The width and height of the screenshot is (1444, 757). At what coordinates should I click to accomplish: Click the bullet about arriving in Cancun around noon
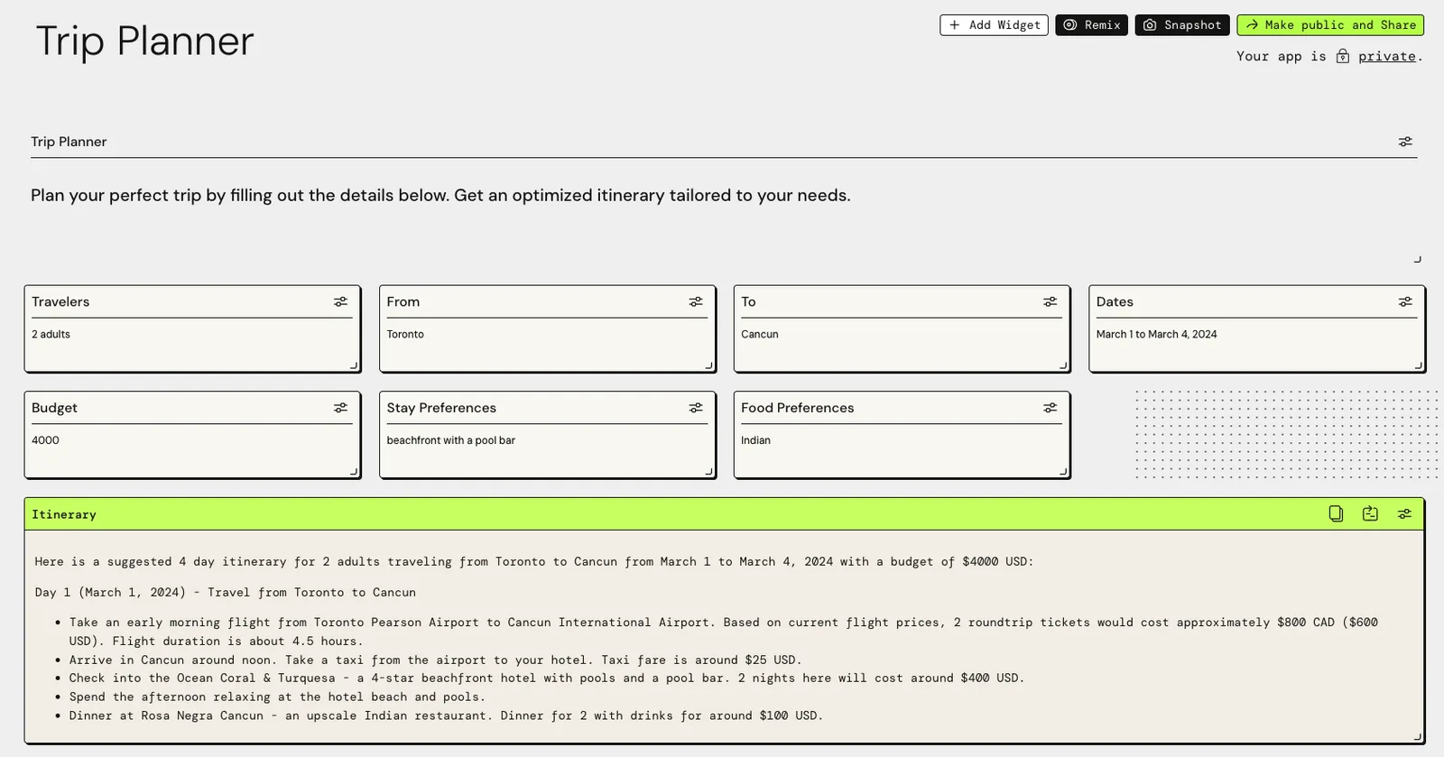[x=436, y=660]
